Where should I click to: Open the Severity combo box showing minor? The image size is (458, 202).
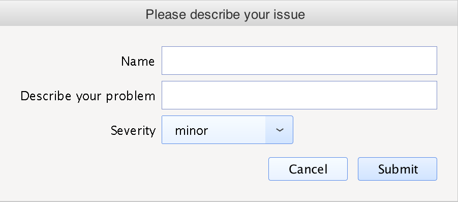pyautogui.click(x=227, y=130)
